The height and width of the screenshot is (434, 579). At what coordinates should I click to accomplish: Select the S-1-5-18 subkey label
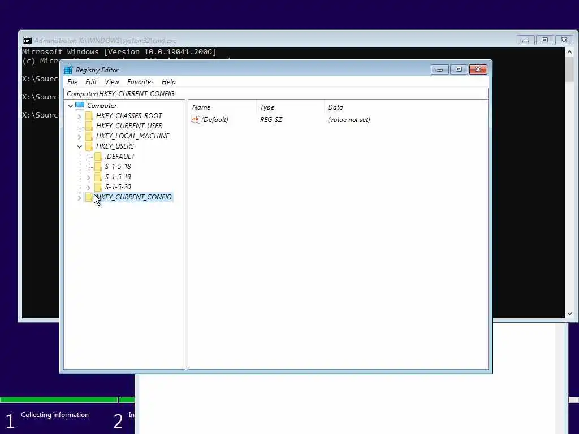pyautogui.click(x=118, y=167)
